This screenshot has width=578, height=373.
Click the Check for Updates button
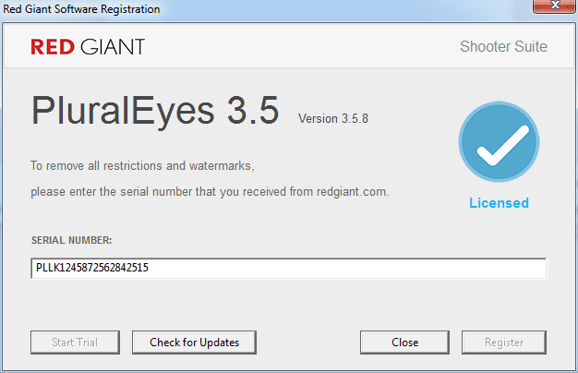(x=194, y=343)
